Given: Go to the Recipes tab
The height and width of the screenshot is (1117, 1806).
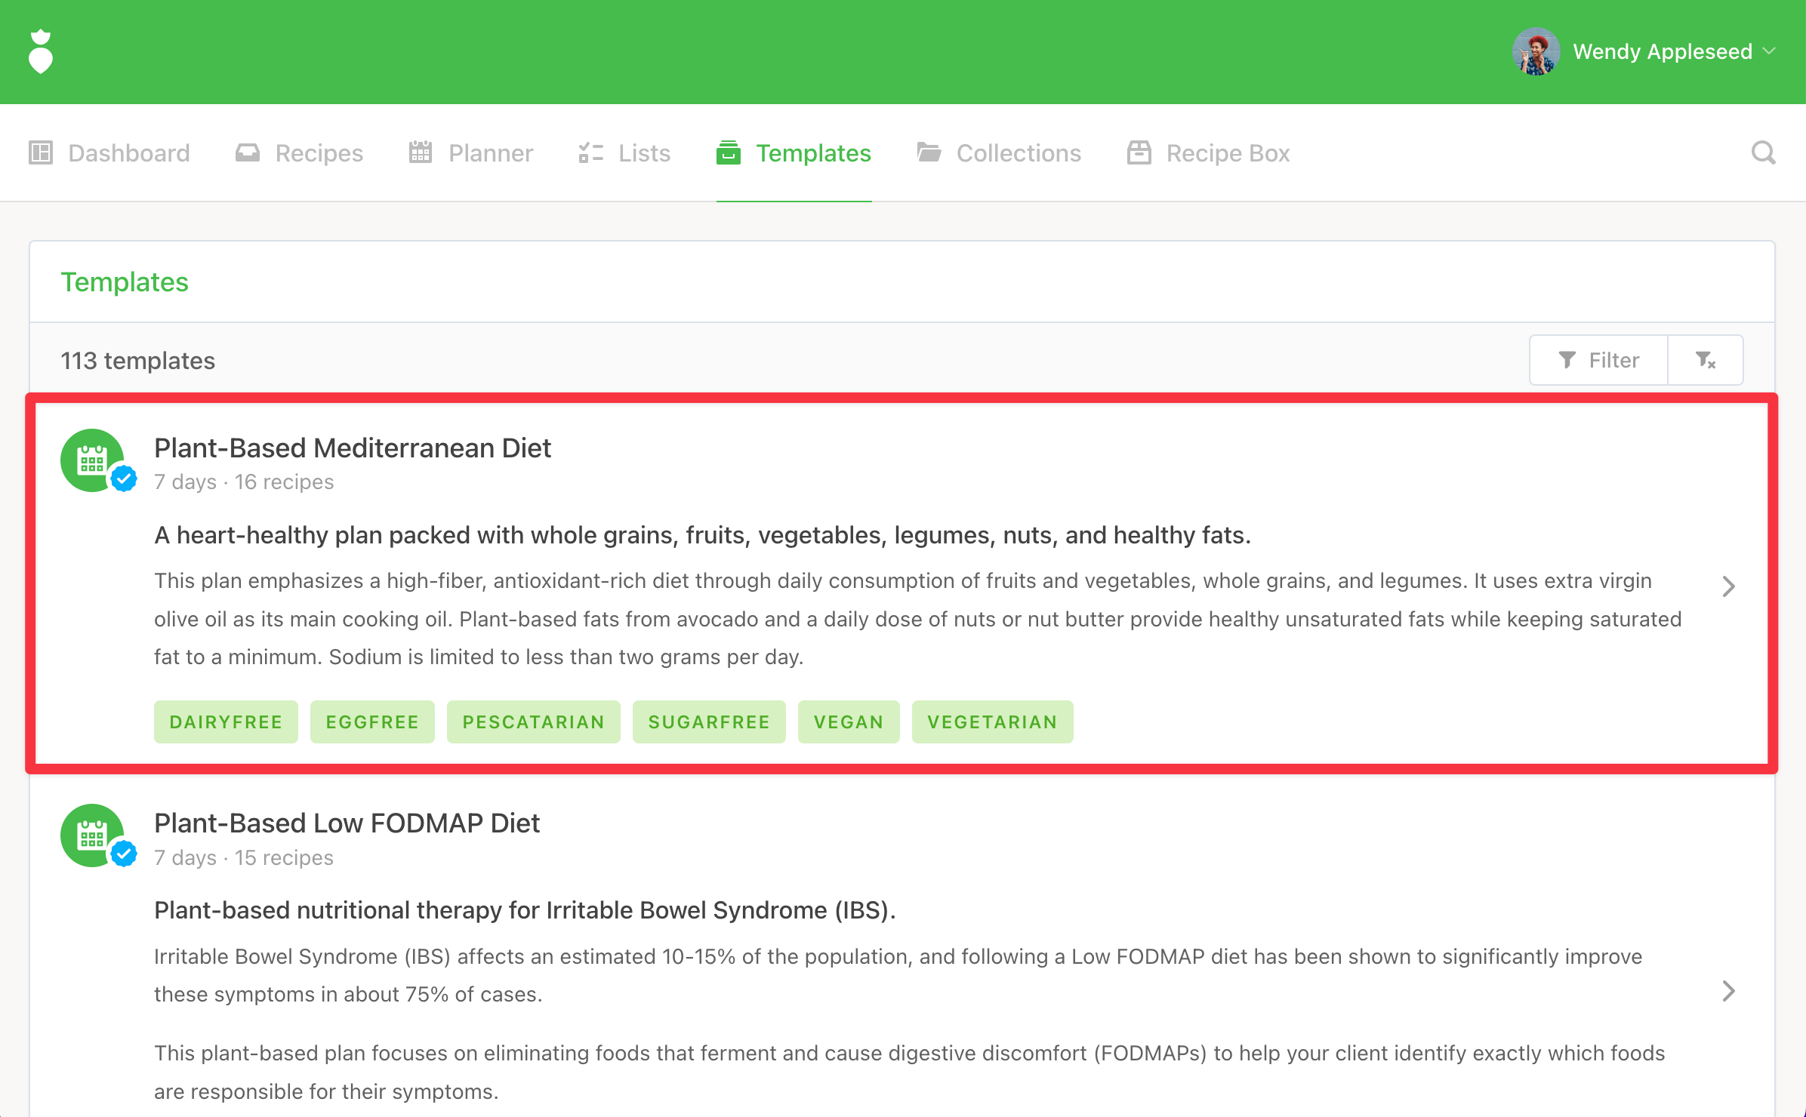Looking at the screenshot, I should 299,153.
